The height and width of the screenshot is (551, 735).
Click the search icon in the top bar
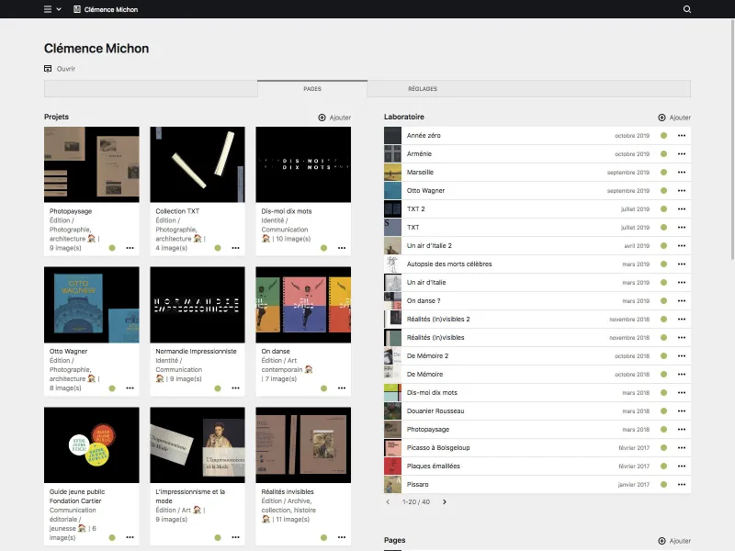pos(686,9)
